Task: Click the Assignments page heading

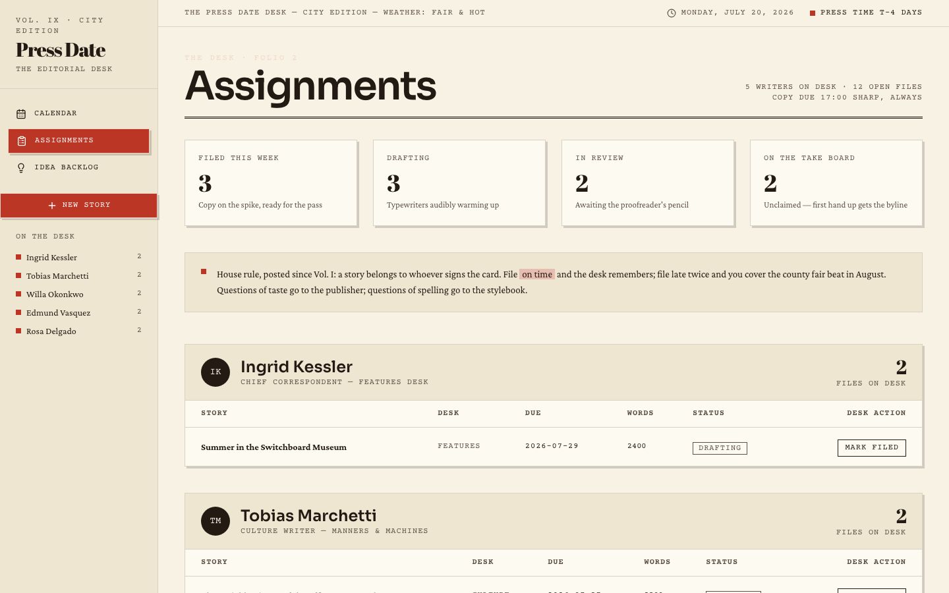Action: (310, 86)
